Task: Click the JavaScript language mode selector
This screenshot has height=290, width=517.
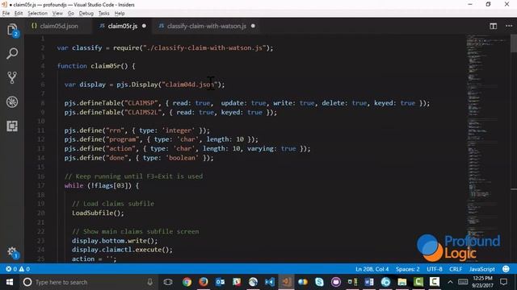Action: [x=481, y=269]
